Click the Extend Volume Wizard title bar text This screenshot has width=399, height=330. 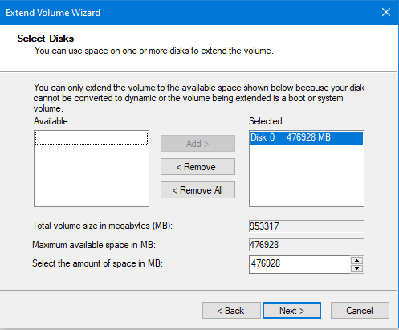coord(53,13)
